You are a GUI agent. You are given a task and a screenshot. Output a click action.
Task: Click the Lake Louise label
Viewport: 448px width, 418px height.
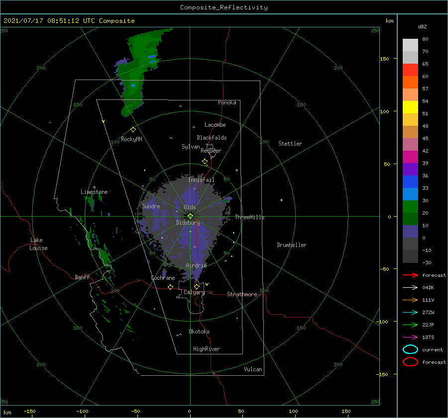point(38,244)
